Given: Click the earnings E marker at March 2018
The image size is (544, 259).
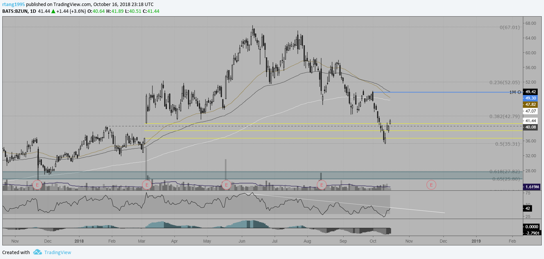Looking at the screenshot, I should pos(147,185).
